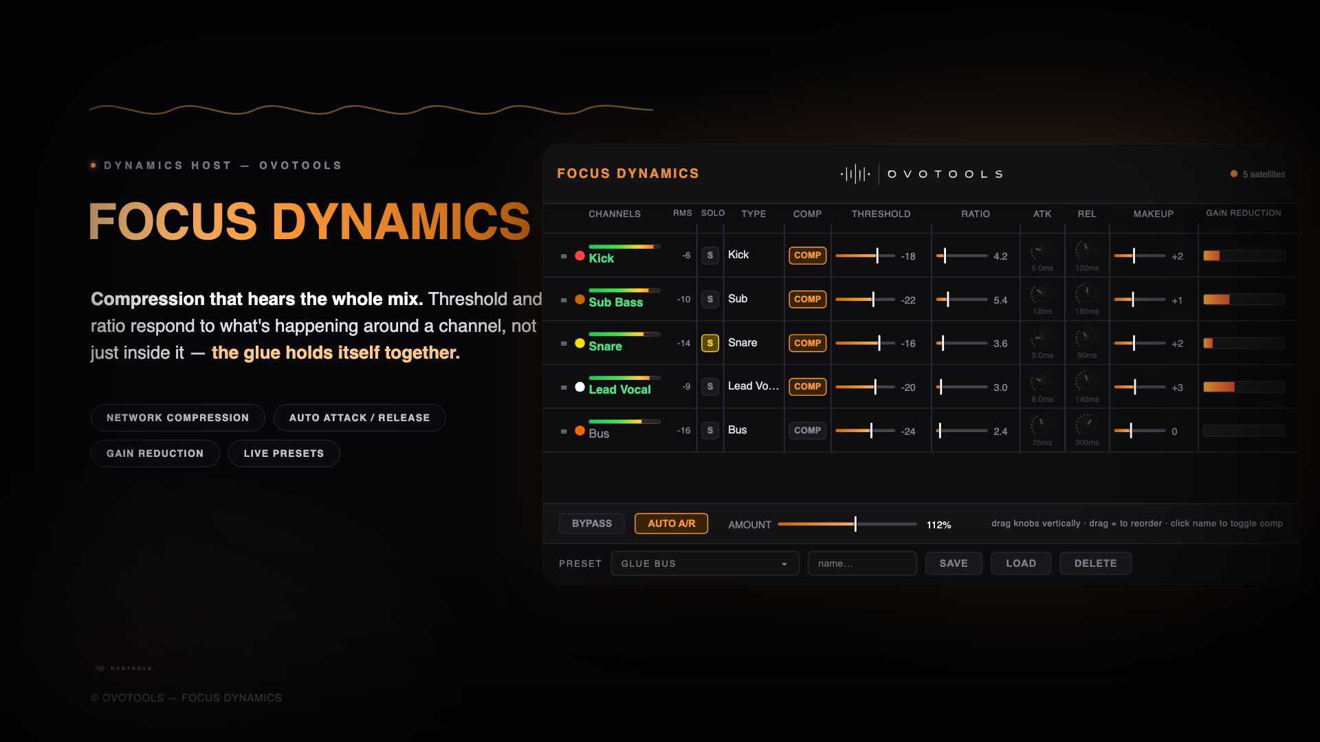1320x742 pixels.
Task: Click the GAIN REDUCTION pill
Action: pyautogui.click(x=155, y=453)
